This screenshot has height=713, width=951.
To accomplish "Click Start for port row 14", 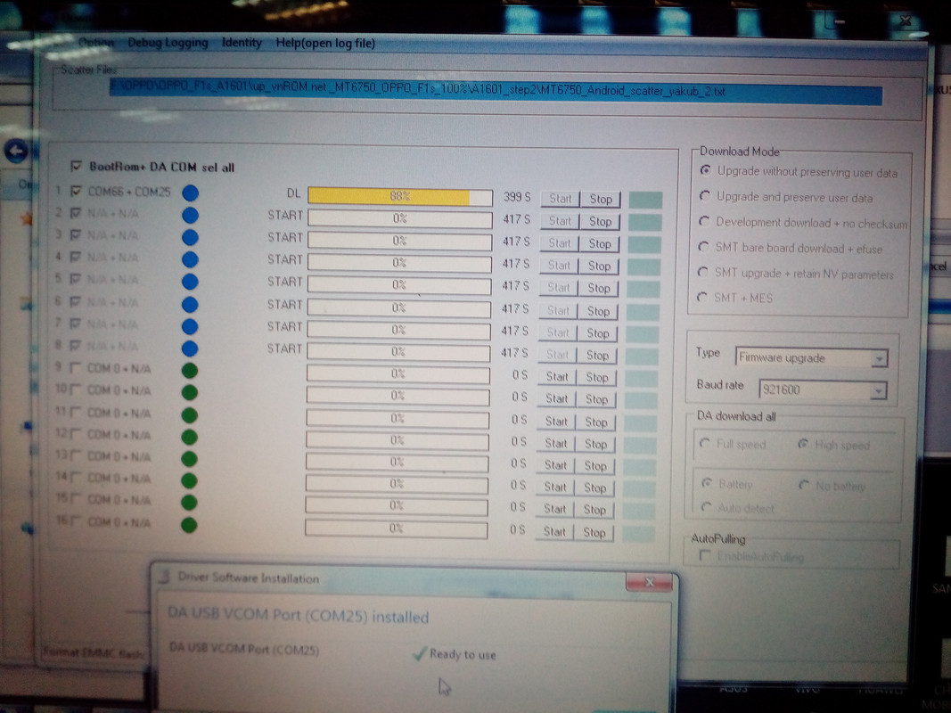I will (555, 487).
